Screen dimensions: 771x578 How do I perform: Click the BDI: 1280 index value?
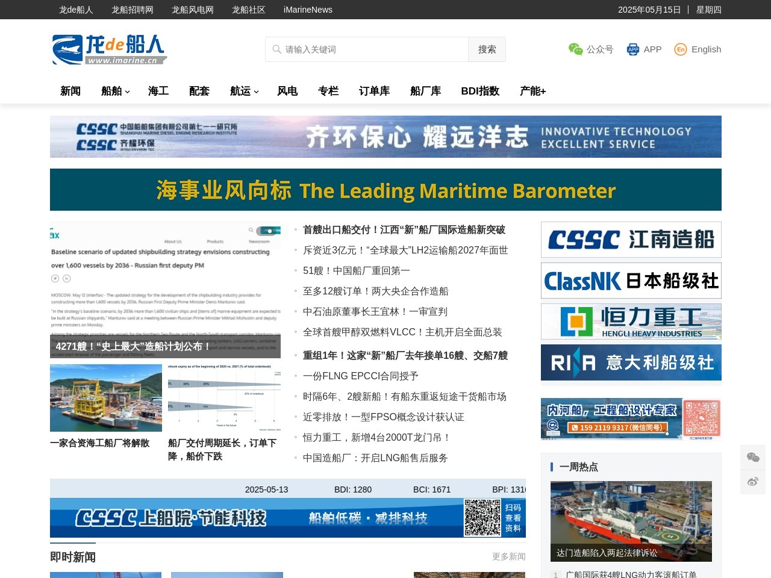click(x=353, y=489)
